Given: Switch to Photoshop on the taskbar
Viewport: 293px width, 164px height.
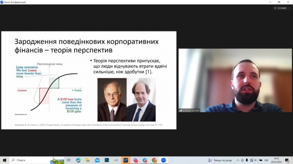Looking at the screenshot, I should coord(107,160).
